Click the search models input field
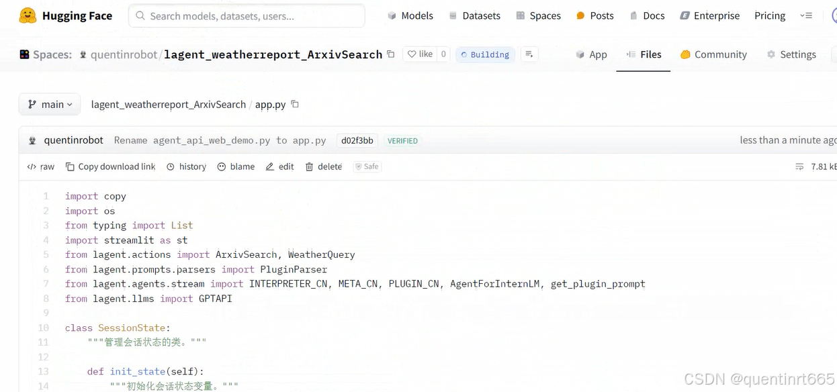This screenshot has height=392, width=837. 247,15
